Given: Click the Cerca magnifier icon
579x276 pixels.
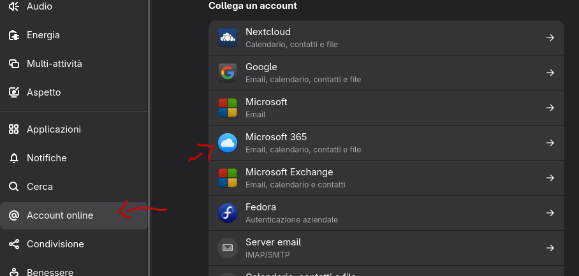Looking at the screenshot, I should pos(14,187).
